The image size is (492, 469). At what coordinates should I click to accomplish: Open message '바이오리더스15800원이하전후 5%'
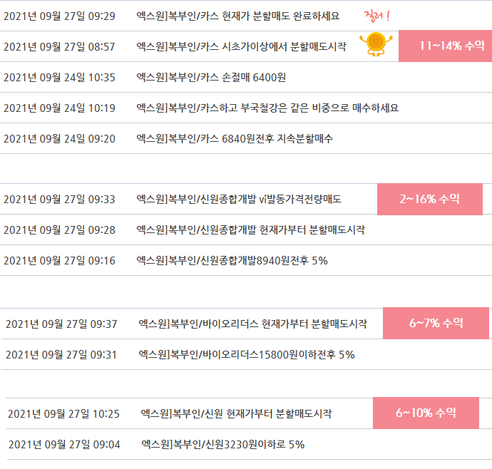(246, 355)
